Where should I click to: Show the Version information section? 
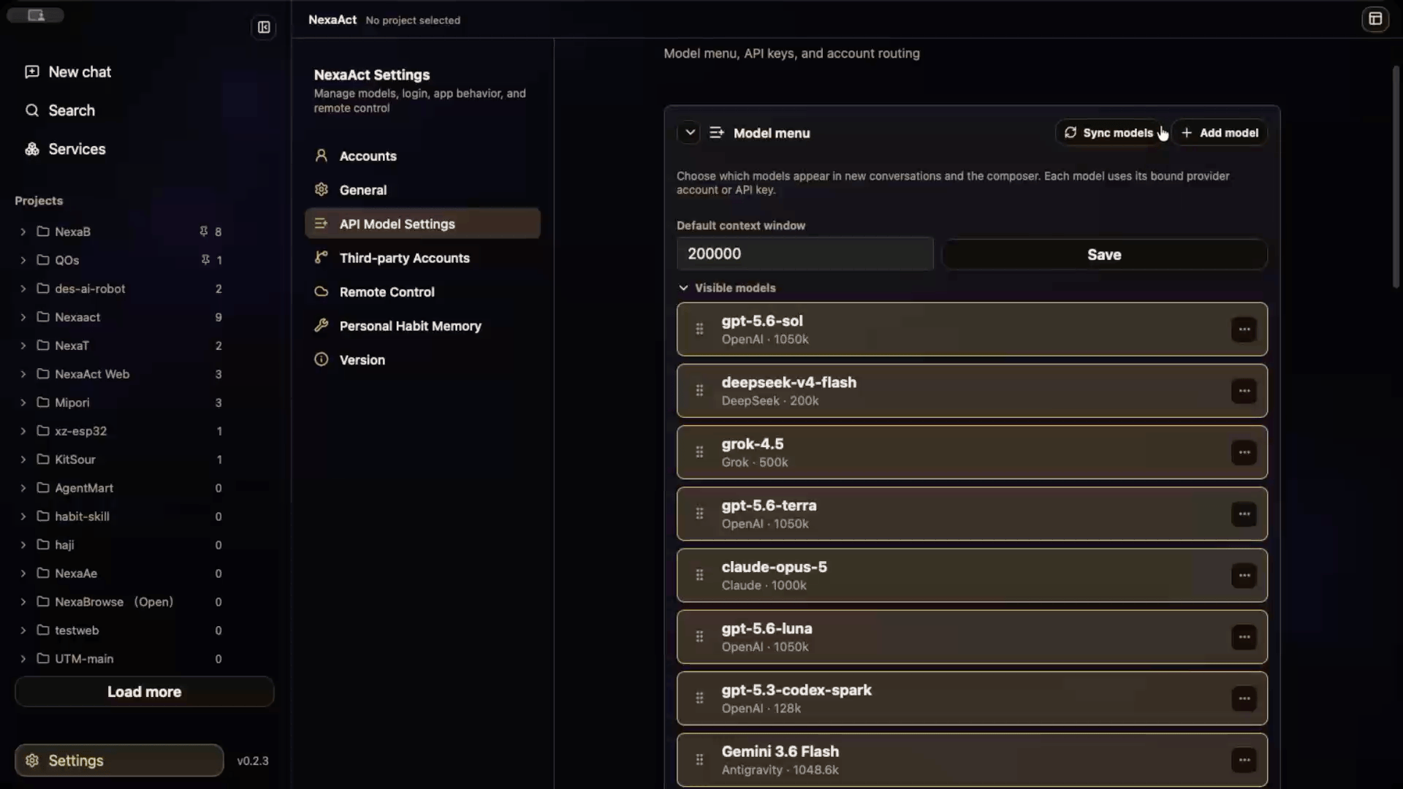click(422, 359)
